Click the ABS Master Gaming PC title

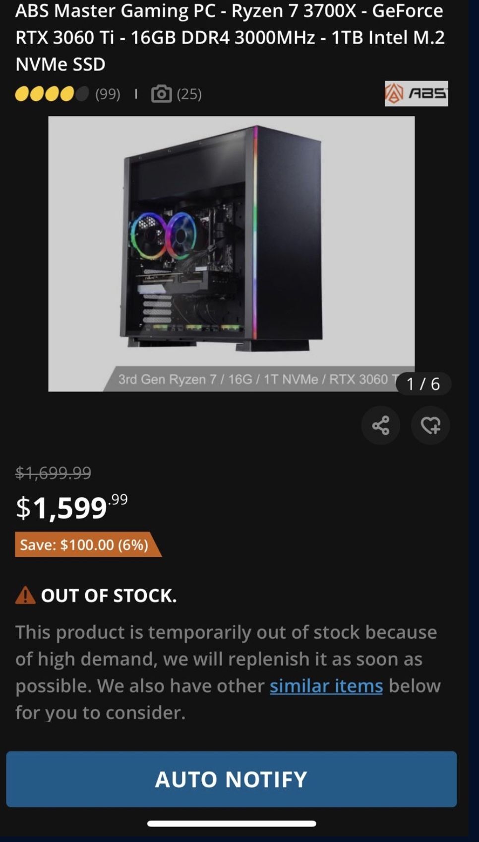click(230, 37)
